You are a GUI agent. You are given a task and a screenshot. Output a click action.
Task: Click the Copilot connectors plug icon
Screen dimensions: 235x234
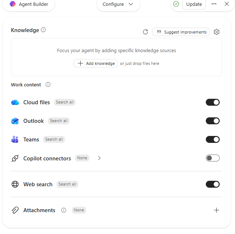point(15,158)
